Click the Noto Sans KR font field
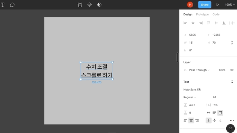Screen dimensions: 237x133 tap(192, 89)
